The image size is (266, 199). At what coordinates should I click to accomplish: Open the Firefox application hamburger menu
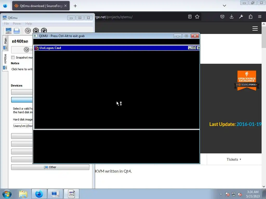pyautogui.click(x=260, y=17)
